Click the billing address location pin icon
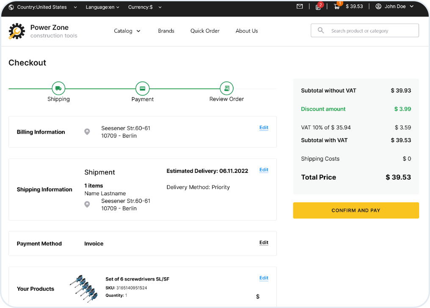The image size is (430, 308). pos(87,132)
